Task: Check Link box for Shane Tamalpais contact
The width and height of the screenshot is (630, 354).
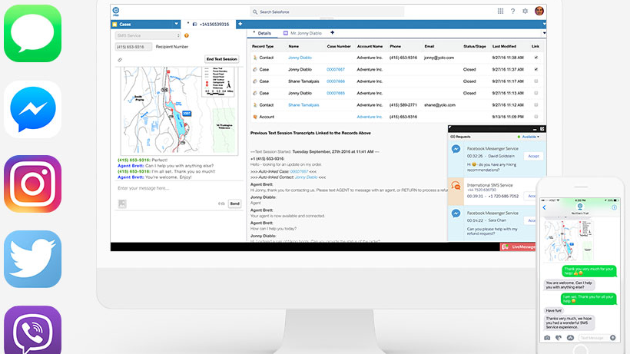Action: [536, 104]
